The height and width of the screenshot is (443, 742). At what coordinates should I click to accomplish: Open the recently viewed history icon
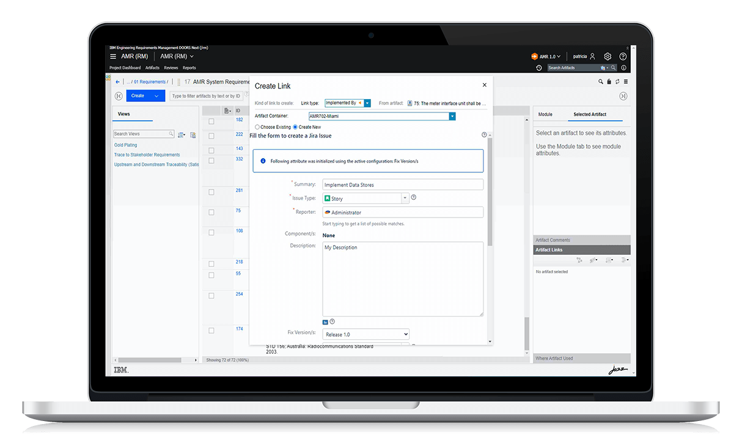tap(538, 68)
